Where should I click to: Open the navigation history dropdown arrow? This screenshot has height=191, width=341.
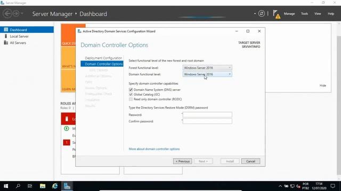(22, 13)
